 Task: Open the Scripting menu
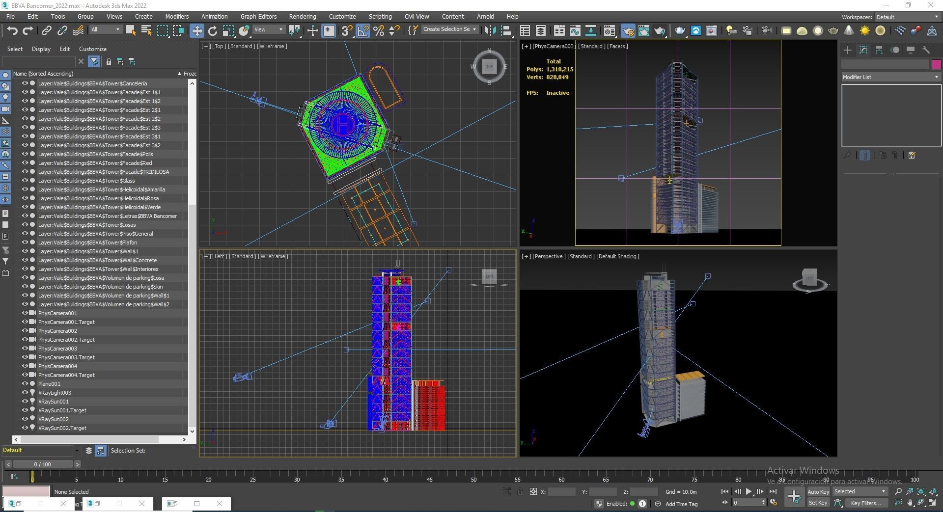pos(380,16)
